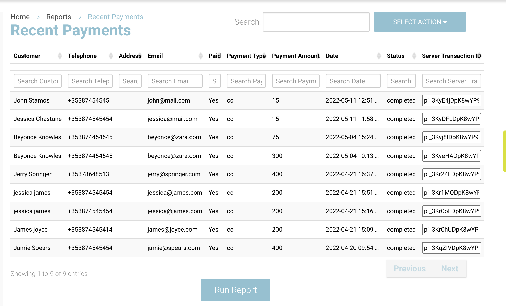Click the Search Customer filter box
Image resolution: width=506 pixels, height=306 pixels.
point(37,81)
